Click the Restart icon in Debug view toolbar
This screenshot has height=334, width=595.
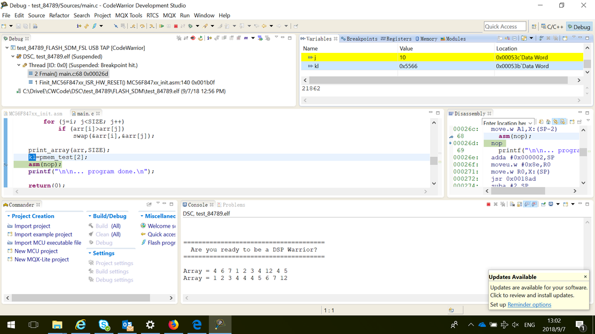pos(200,38)
